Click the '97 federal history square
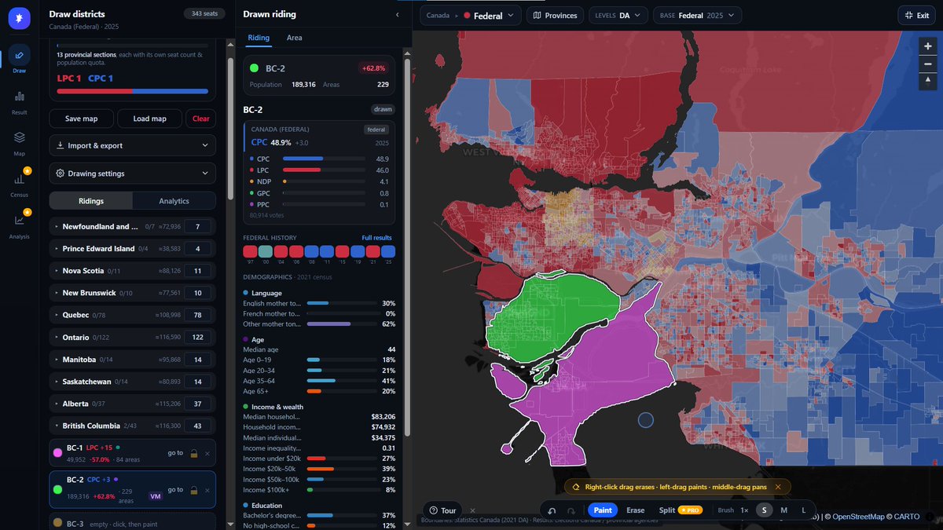Screen dimensions: 943x530 [250, 251]
